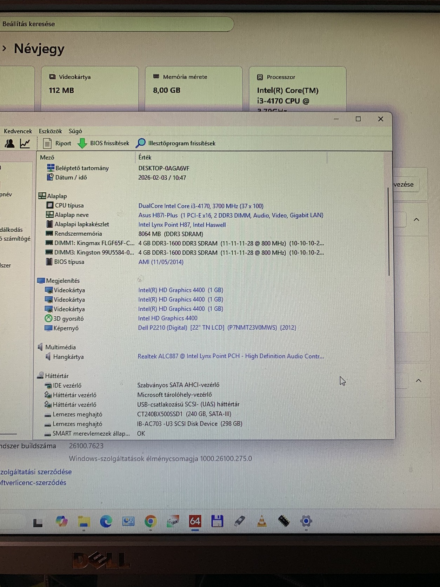Open the memory chip app on taskbar
Screen dimensions: 440x587
284,521
